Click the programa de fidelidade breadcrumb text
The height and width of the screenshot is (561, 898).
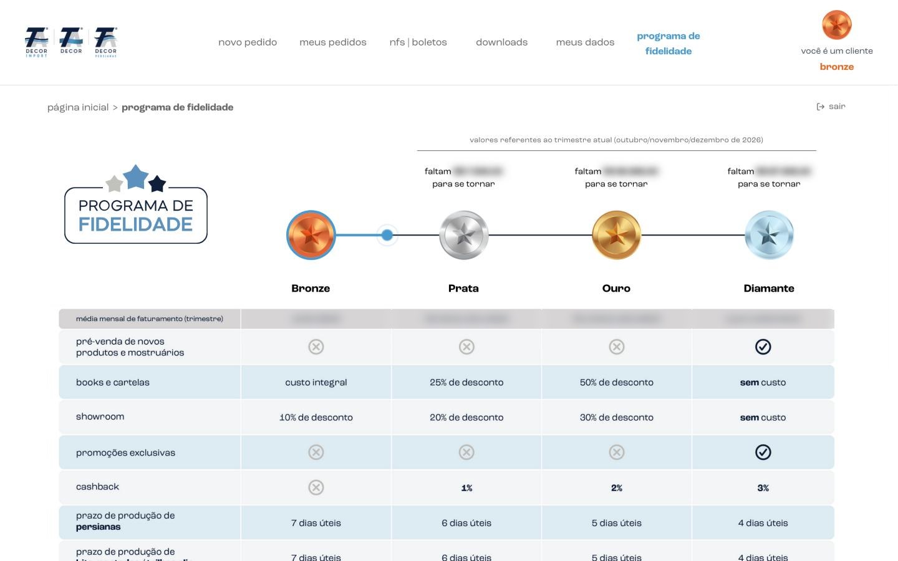pyautogui.click(x=178, y=107)
